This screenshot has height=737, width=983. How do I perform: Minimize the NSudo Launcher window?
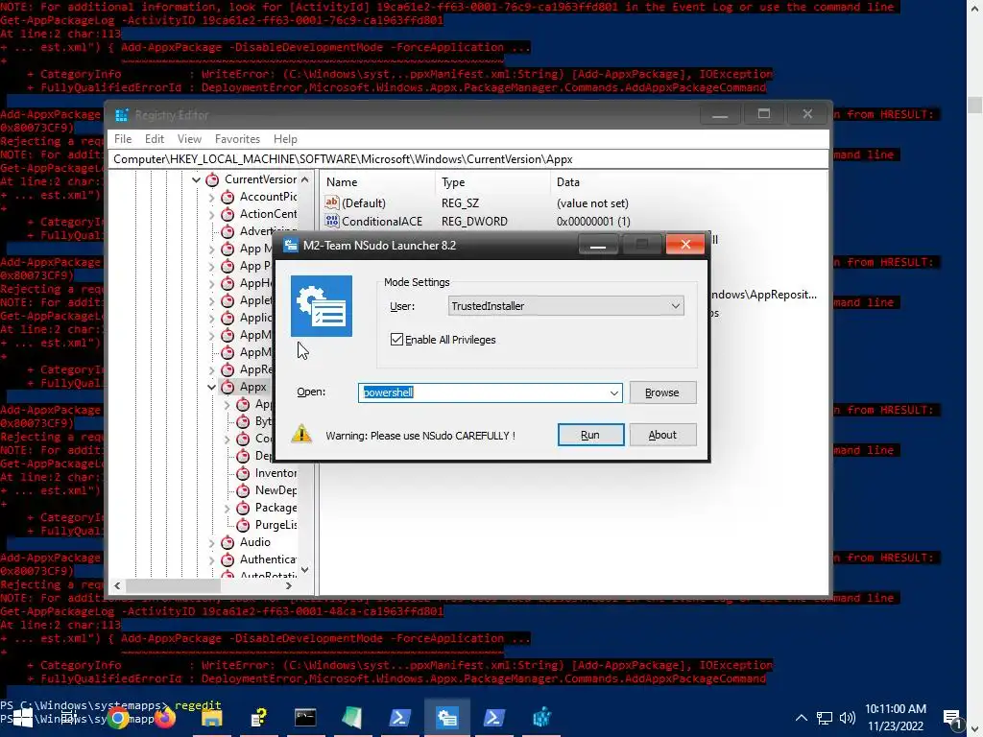(x=598, y=245)
